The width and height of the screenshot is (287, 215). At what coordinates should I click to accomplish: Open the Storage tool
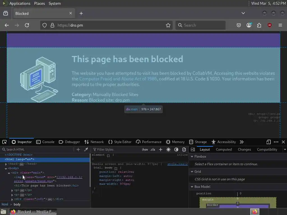[198, 142]
